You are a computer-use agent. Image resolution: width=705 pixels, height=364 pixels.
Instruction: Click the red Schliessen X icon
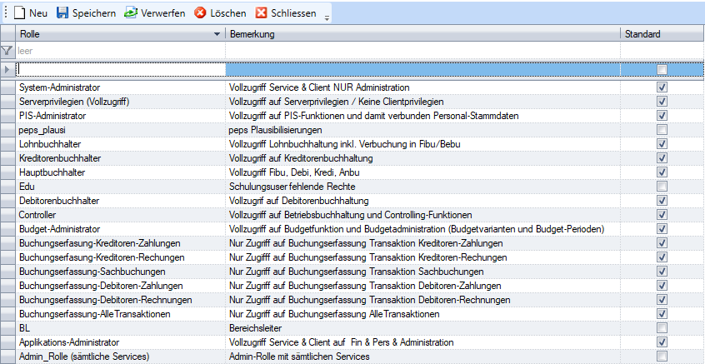[261, 13]
